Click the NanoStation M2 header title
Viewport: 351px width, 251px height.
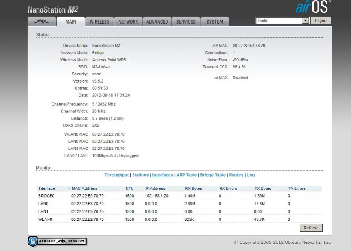point(53,10)
